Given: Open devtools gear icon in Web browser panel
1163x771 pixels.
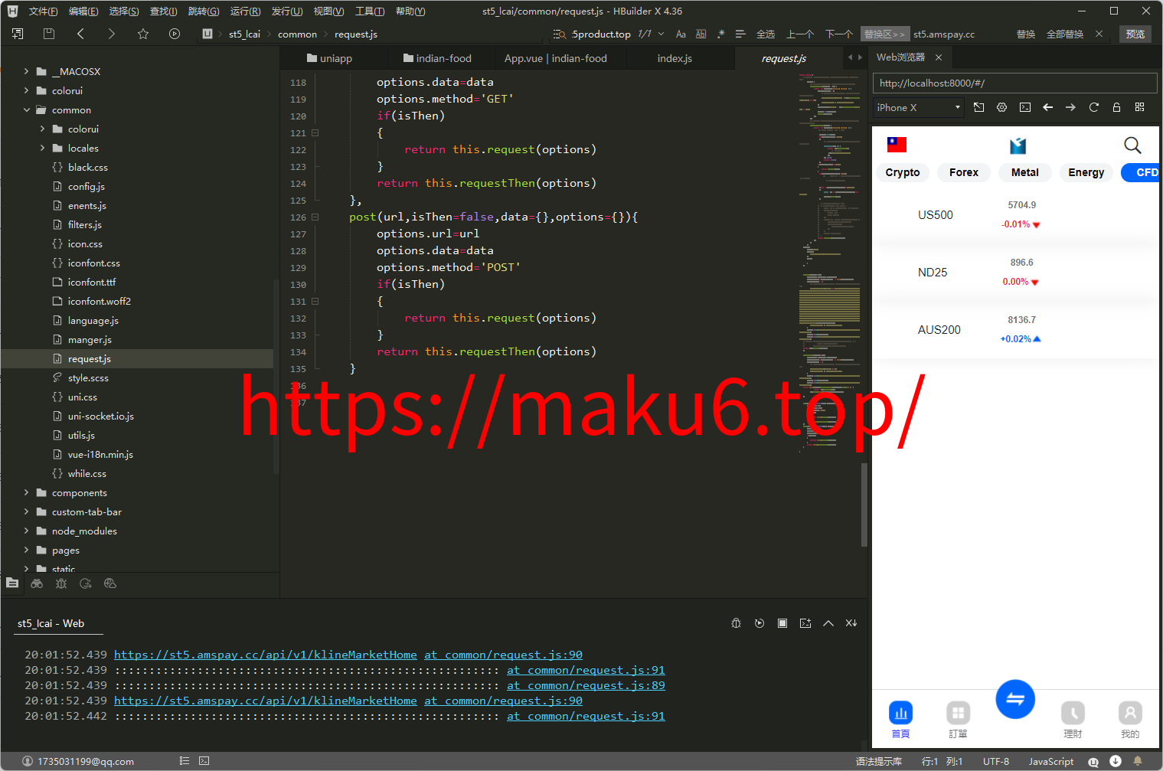Looking at the screenshot, I should (x=1001, y=107).
